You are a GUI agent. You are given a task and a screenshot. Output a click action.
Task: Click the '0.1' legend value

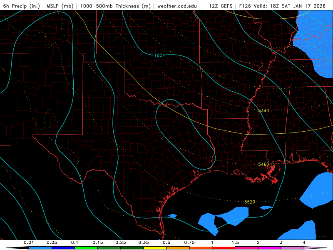point(75,242)
